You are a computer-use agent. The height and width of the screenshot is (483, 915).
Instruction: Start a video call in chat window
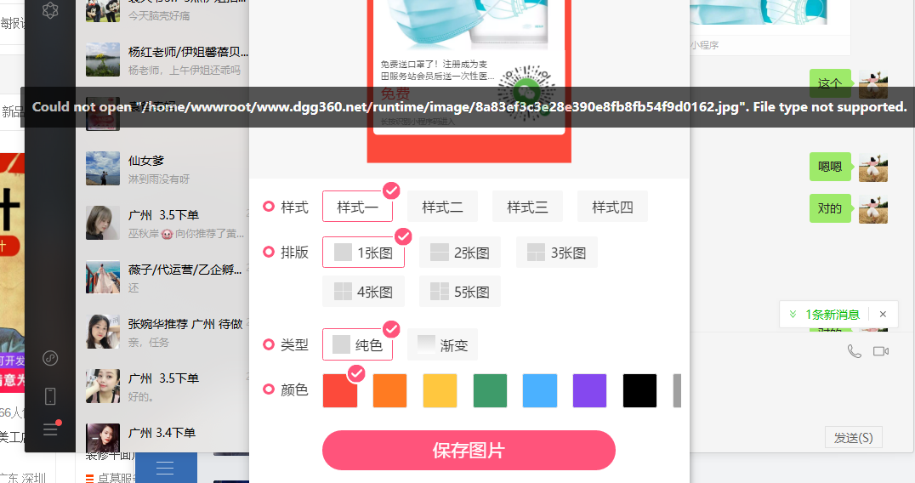point(881,351)
